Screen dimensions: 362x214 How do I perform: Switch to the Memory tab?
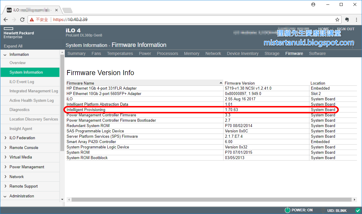tap(192, 53)
